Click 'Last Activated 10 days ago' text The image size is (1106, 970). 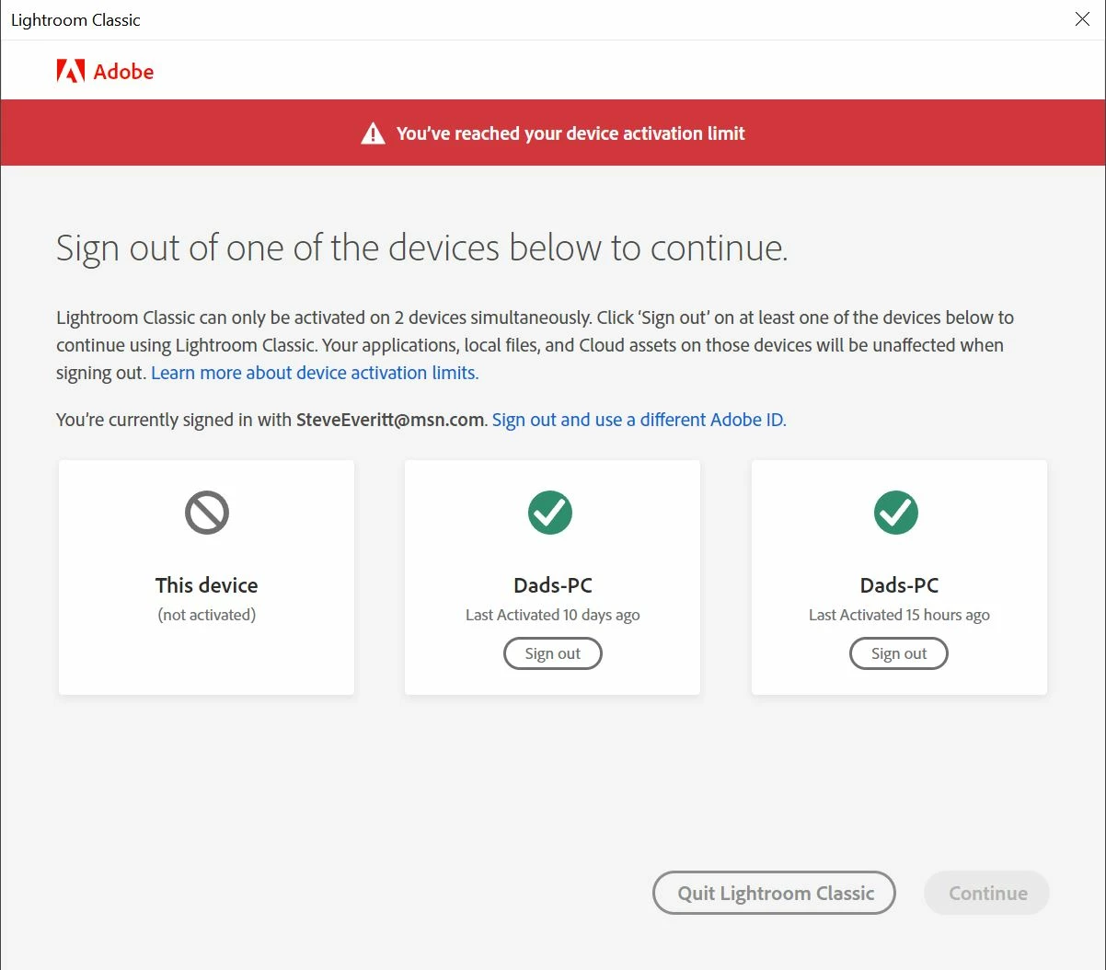[x=553, y=615]
